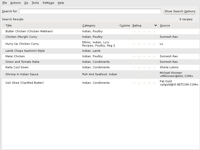
Task: Open the Actions menu
Action: (15, 3)
